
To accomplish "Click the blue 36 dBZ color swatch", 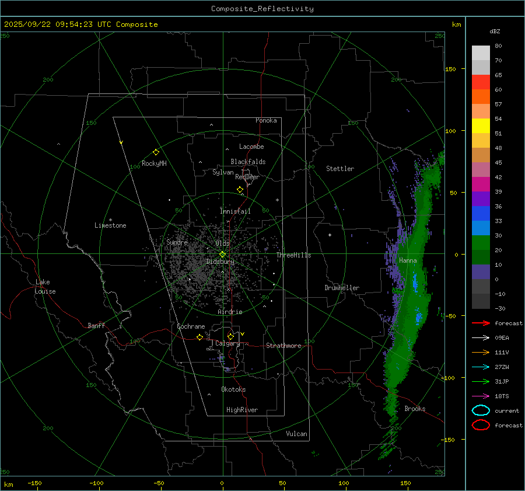I will pyautogui.click(x=481, y=214).
